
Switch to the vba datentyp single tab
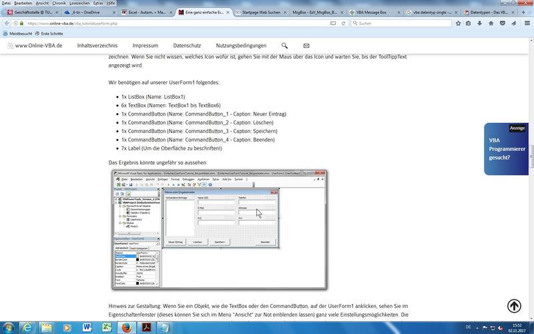click(x=432, y=12)
